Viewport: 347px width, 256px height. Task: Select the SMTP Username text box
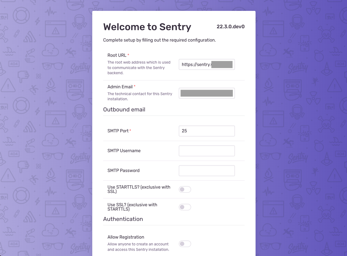[x=207, y=151]
